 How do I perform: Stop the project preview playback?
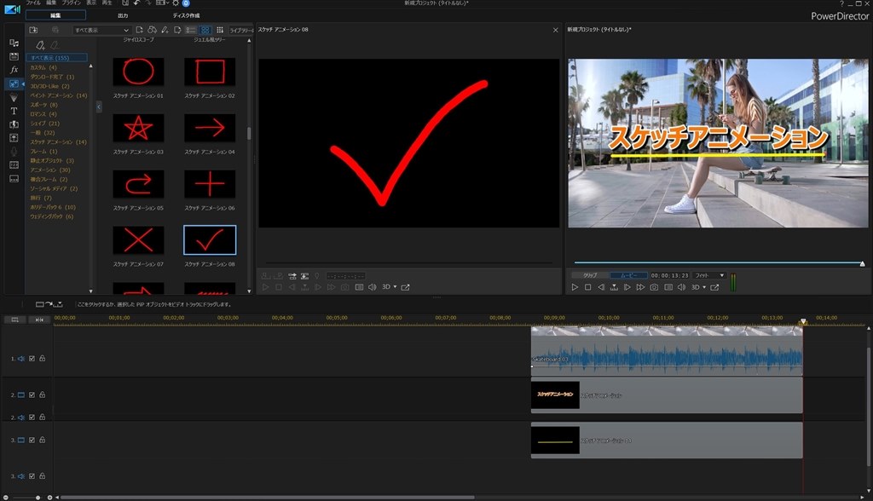587,287
